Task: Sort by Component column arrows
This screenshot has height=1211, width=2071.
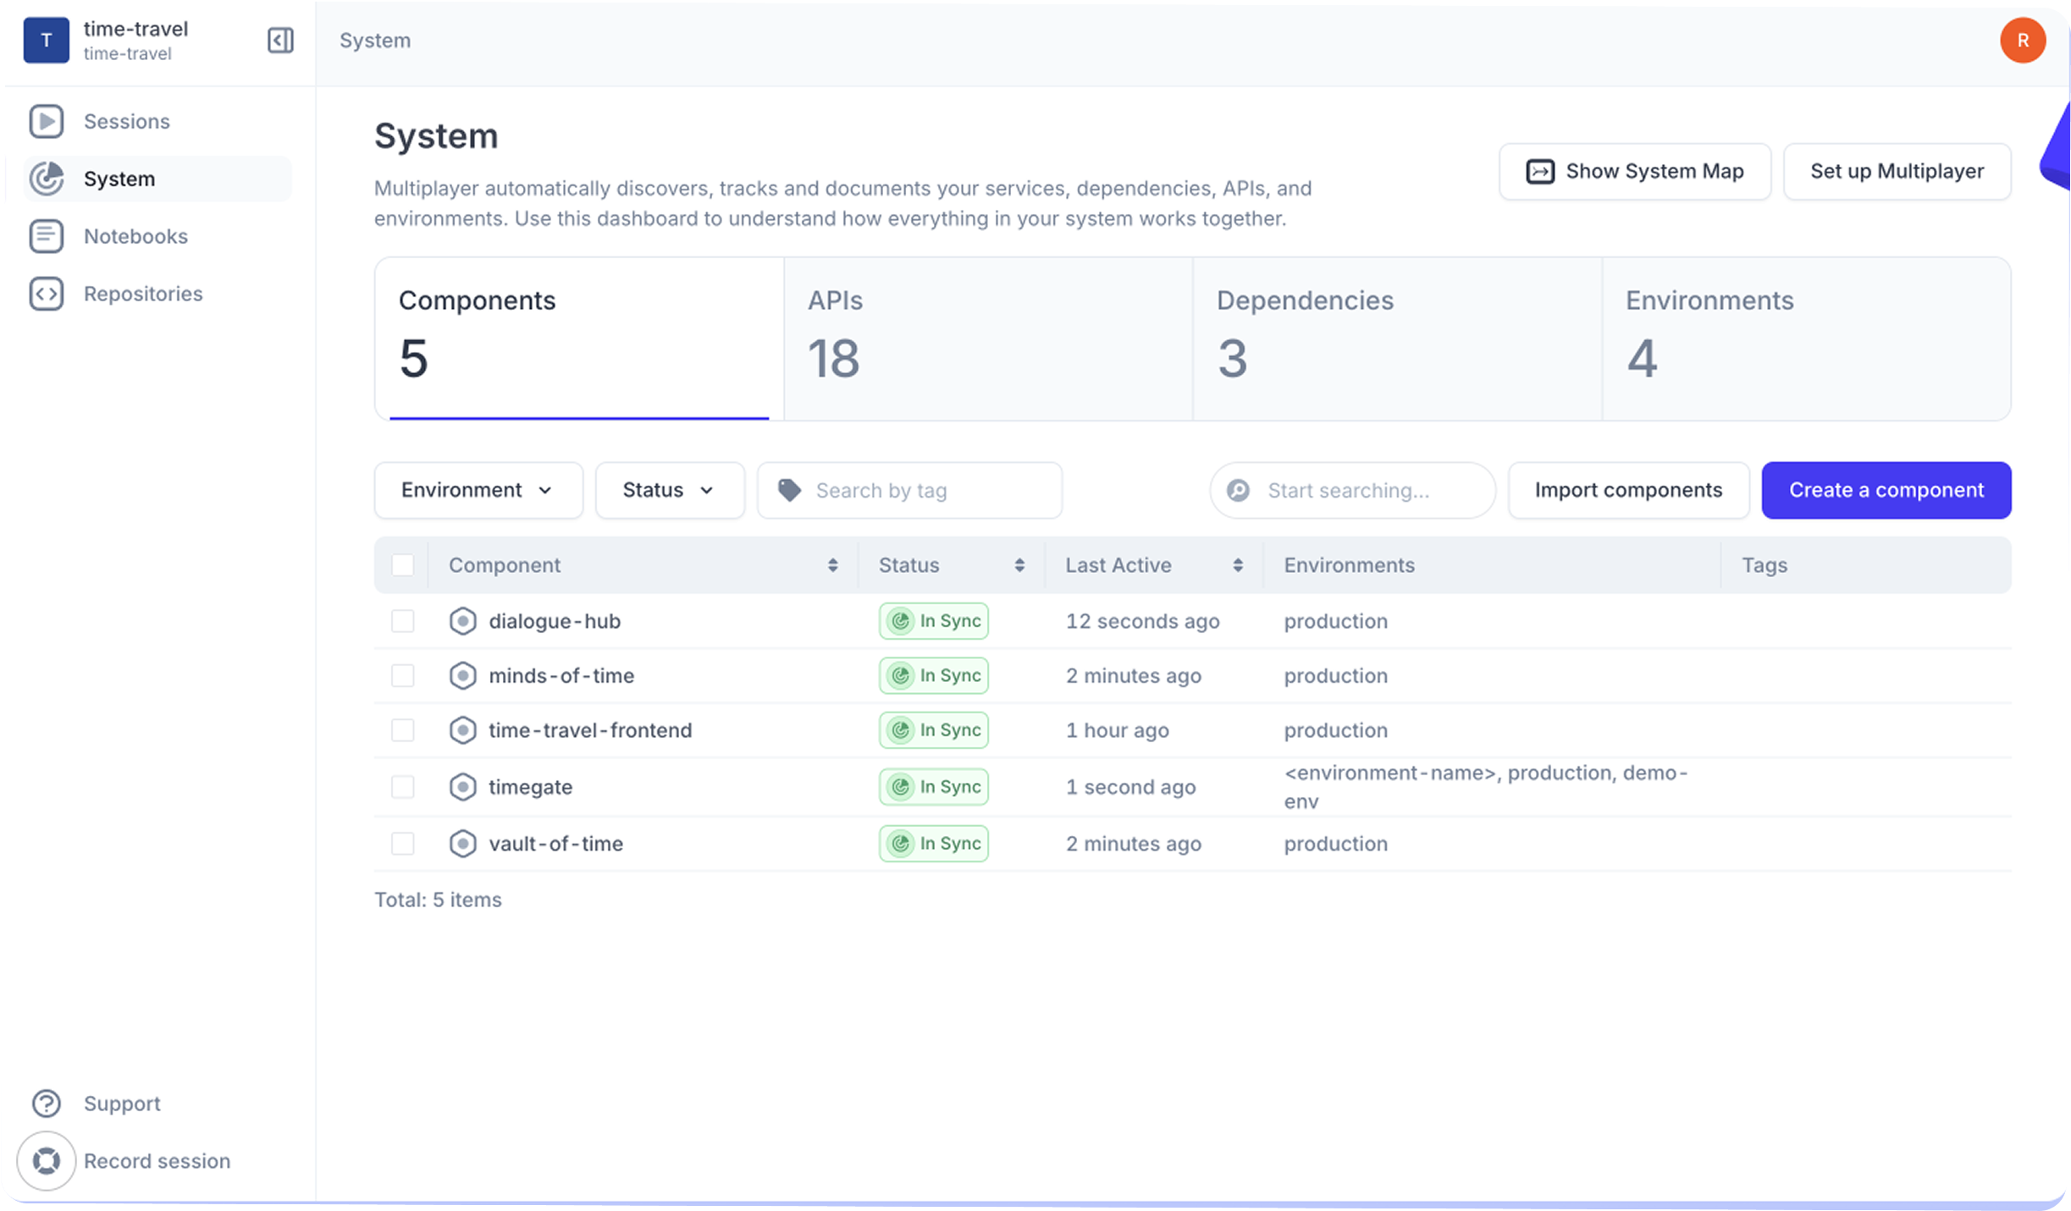Action: [x=832, y=565]
